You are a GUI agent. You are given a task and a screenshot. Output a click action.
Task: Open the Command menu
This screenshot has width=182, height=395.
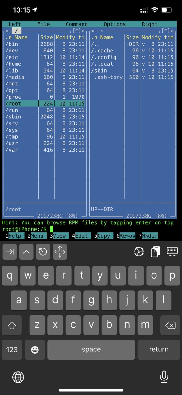pyautogui.click(x=77, y=24)
